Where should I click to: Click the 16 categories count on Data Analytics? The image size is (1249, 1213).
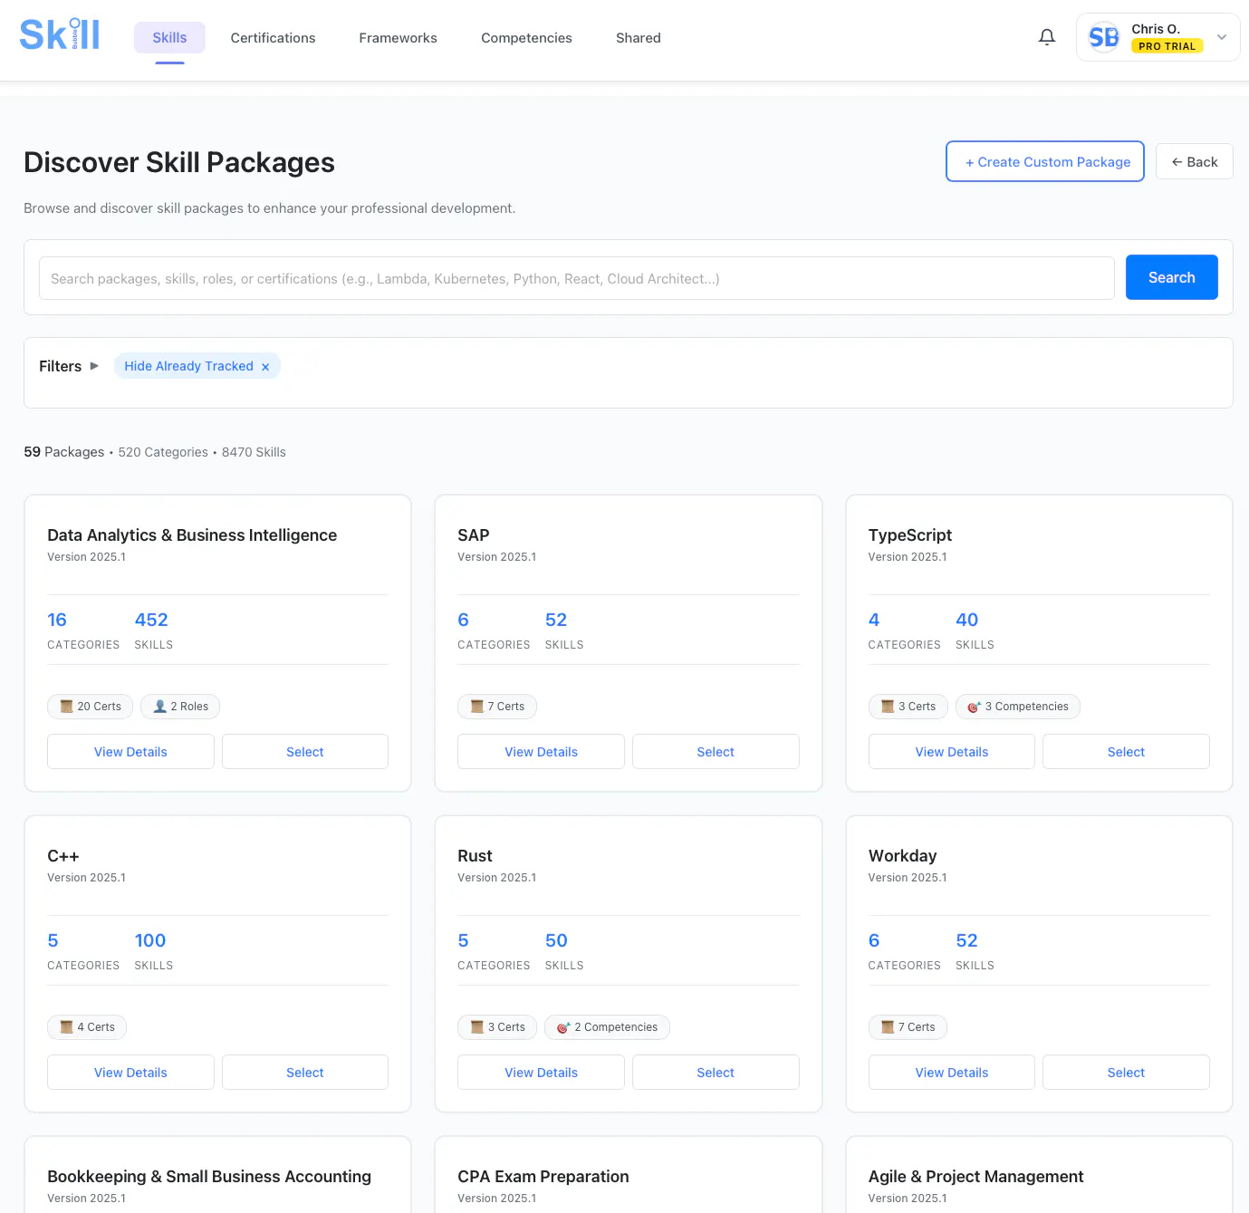57,620
